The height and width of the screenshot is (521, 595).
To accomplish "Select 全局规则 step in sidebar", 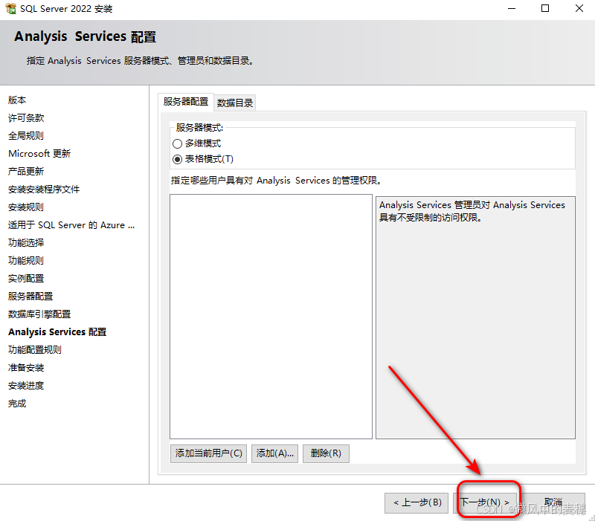I will tap(26, 136).
